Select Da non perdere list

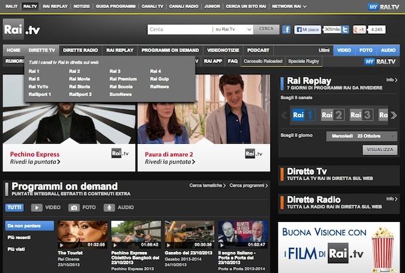29,226
